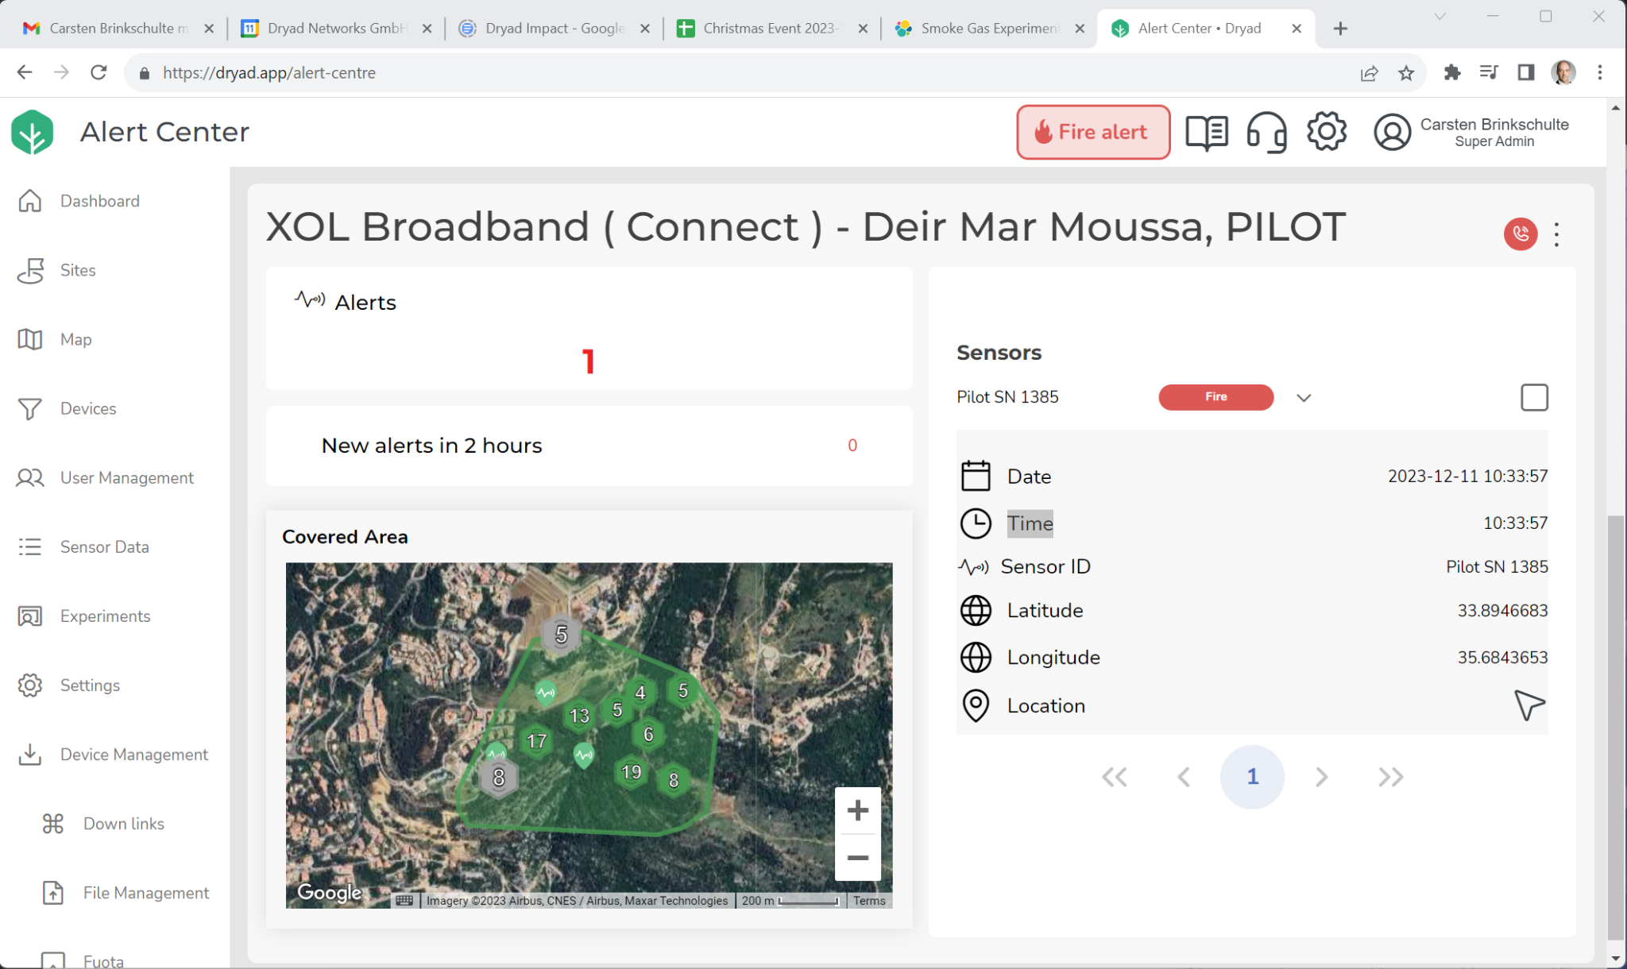Switch to Dryad Impact Google tab
The width and height of the screenshot is (1627, 969).
coord(554,29)
